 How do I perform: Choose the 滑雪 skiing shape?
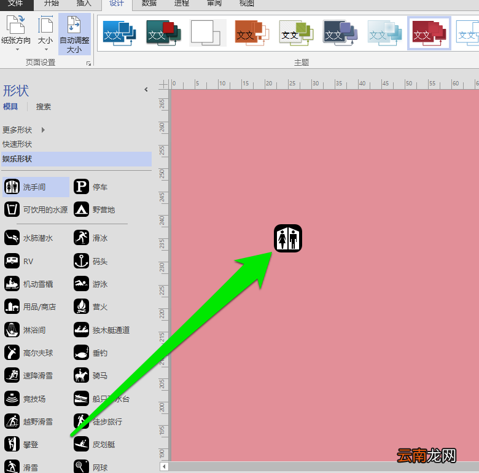[x=21, y=467]
